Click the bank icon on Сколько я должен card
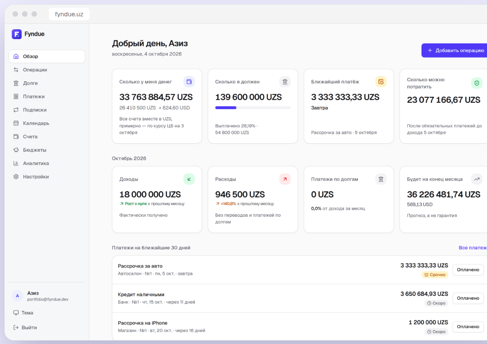 point(285,82)
